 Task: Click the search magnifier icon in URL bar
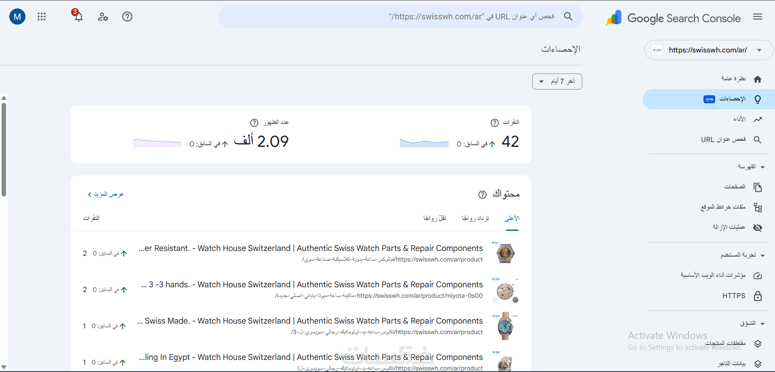pos(568,17)
